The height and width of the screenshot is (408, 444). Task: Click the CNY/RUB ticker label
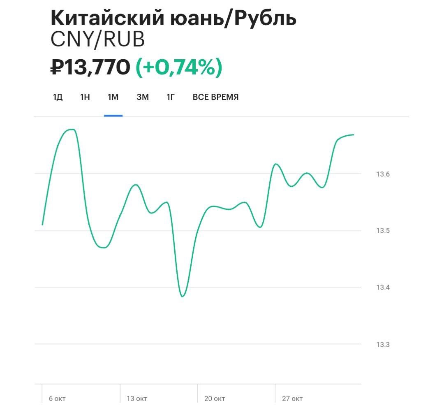97,40
